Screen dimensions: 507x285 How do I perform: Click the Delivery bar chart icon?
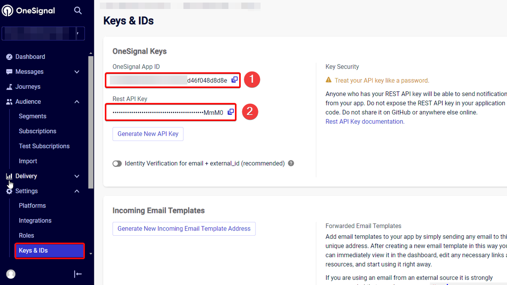tap(9, 176)
